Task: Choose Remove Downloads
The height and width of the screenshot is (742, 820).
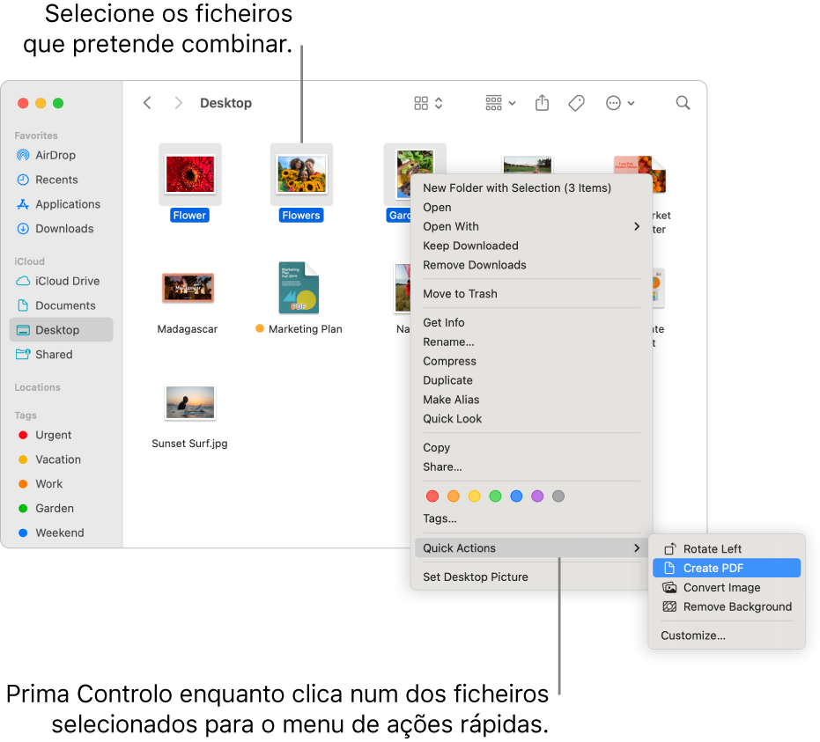Action: (x=531, y=265)
